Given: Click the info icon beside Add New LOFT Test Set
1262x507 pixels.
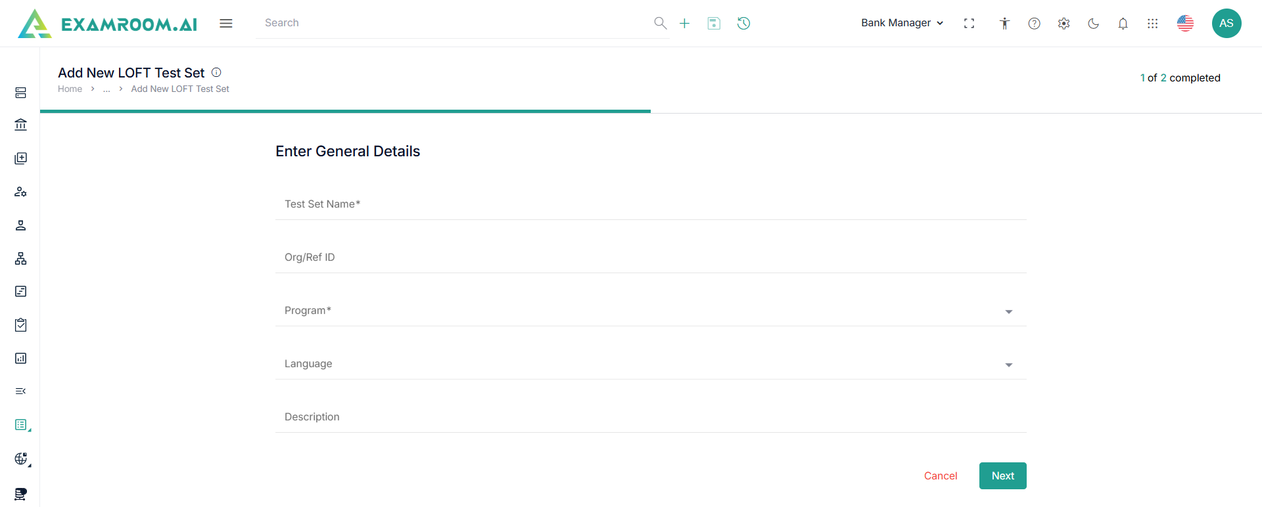Looking at the screenshot, I should point(216,72).
